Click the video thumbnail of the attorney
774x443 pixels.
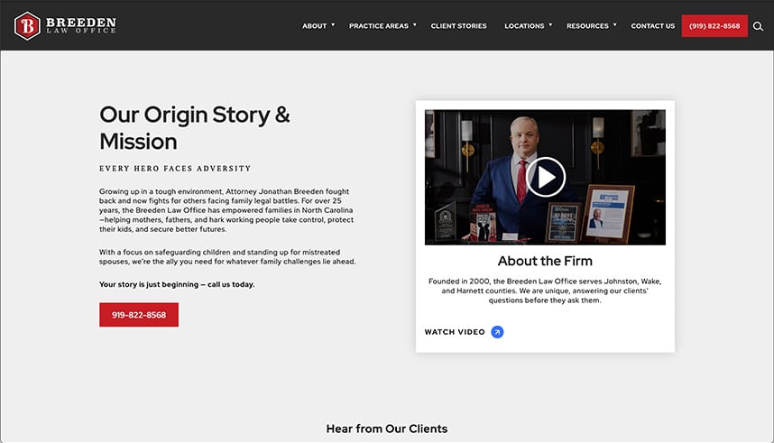click(545, 178)
